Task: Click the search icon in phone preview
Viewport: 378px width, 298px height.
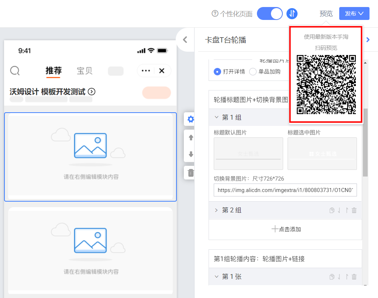Action: (15, 71)
